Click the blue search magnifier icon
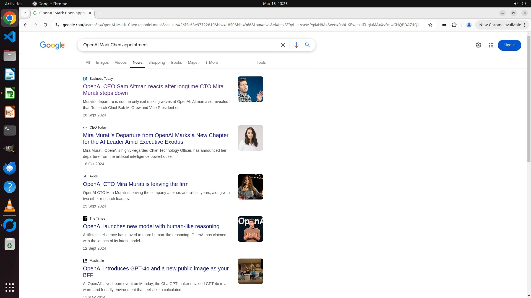 tap(307, 45)
